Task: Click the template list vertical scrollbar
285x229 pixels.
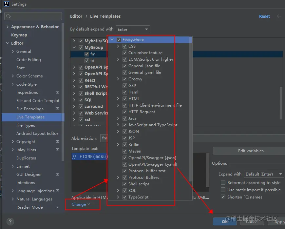Action: [x=281, y=103]
